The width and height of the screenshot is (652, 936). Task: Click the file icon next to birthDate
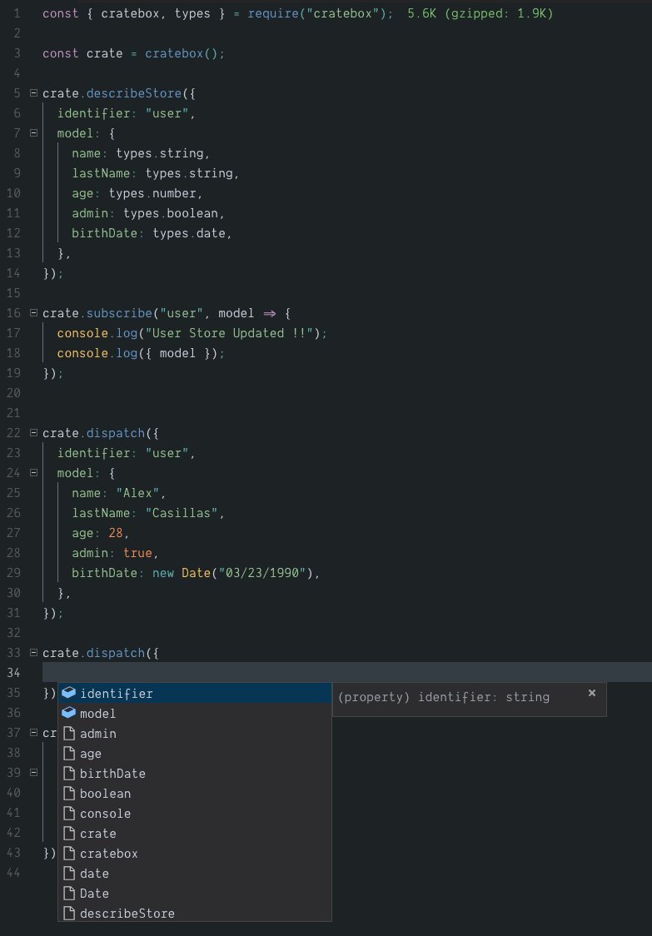69,773
